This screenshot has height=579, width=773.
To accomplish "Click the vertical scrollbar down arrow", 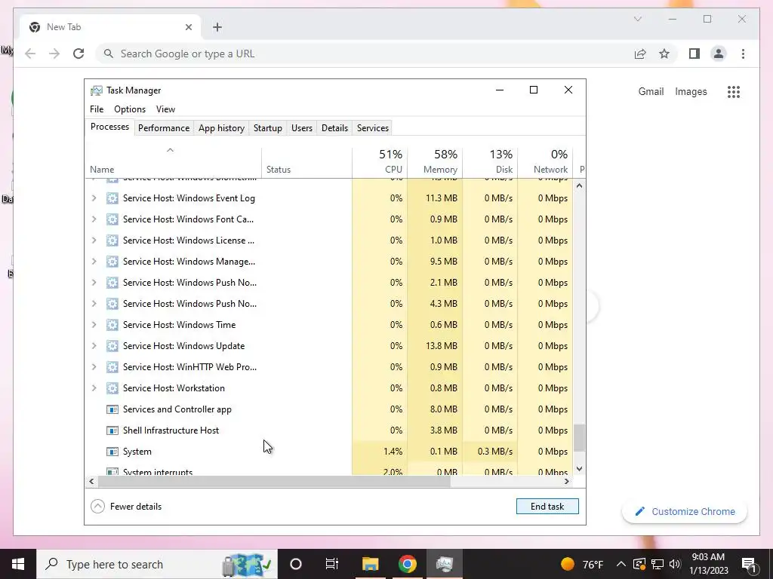I will (x=579, y=469).
